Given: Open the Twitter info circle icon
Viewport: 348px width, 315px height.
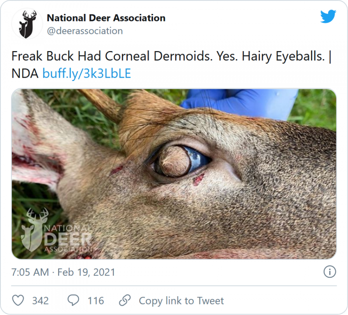Looking at the screenshot, I should pyautogui.click(x=329, y=272).
